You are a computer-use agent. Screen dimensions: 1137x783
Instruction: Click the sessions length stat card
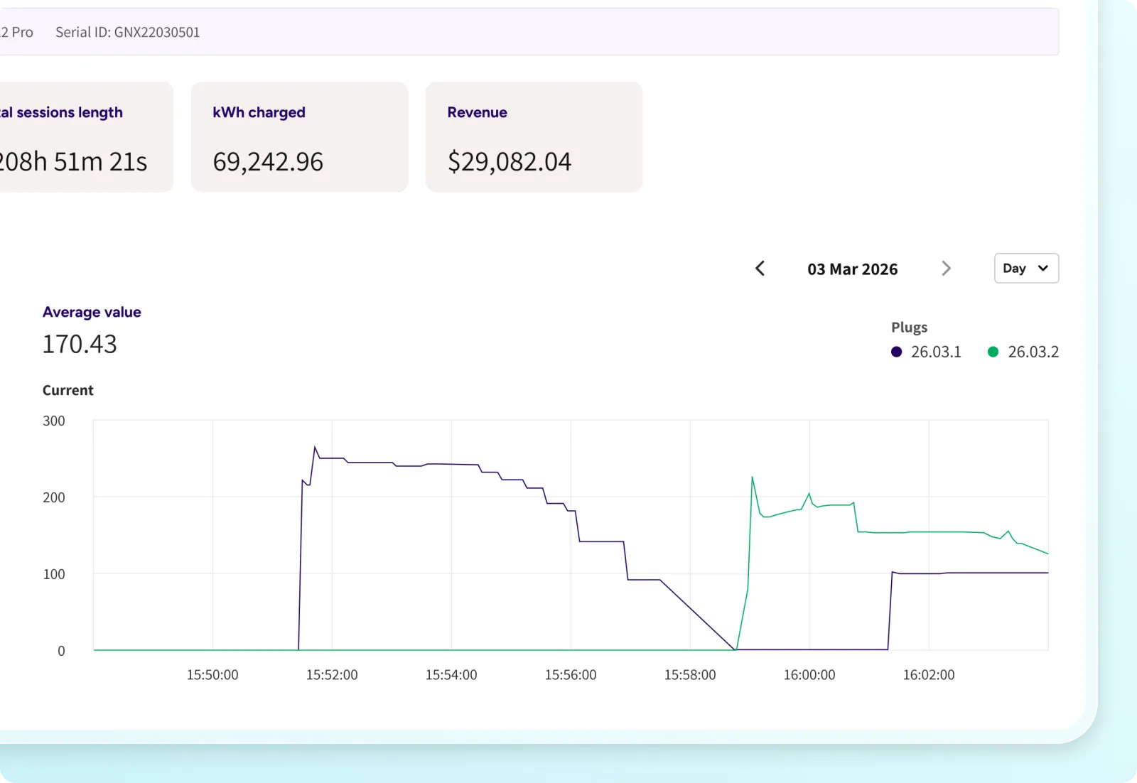(x=78, y=136)
